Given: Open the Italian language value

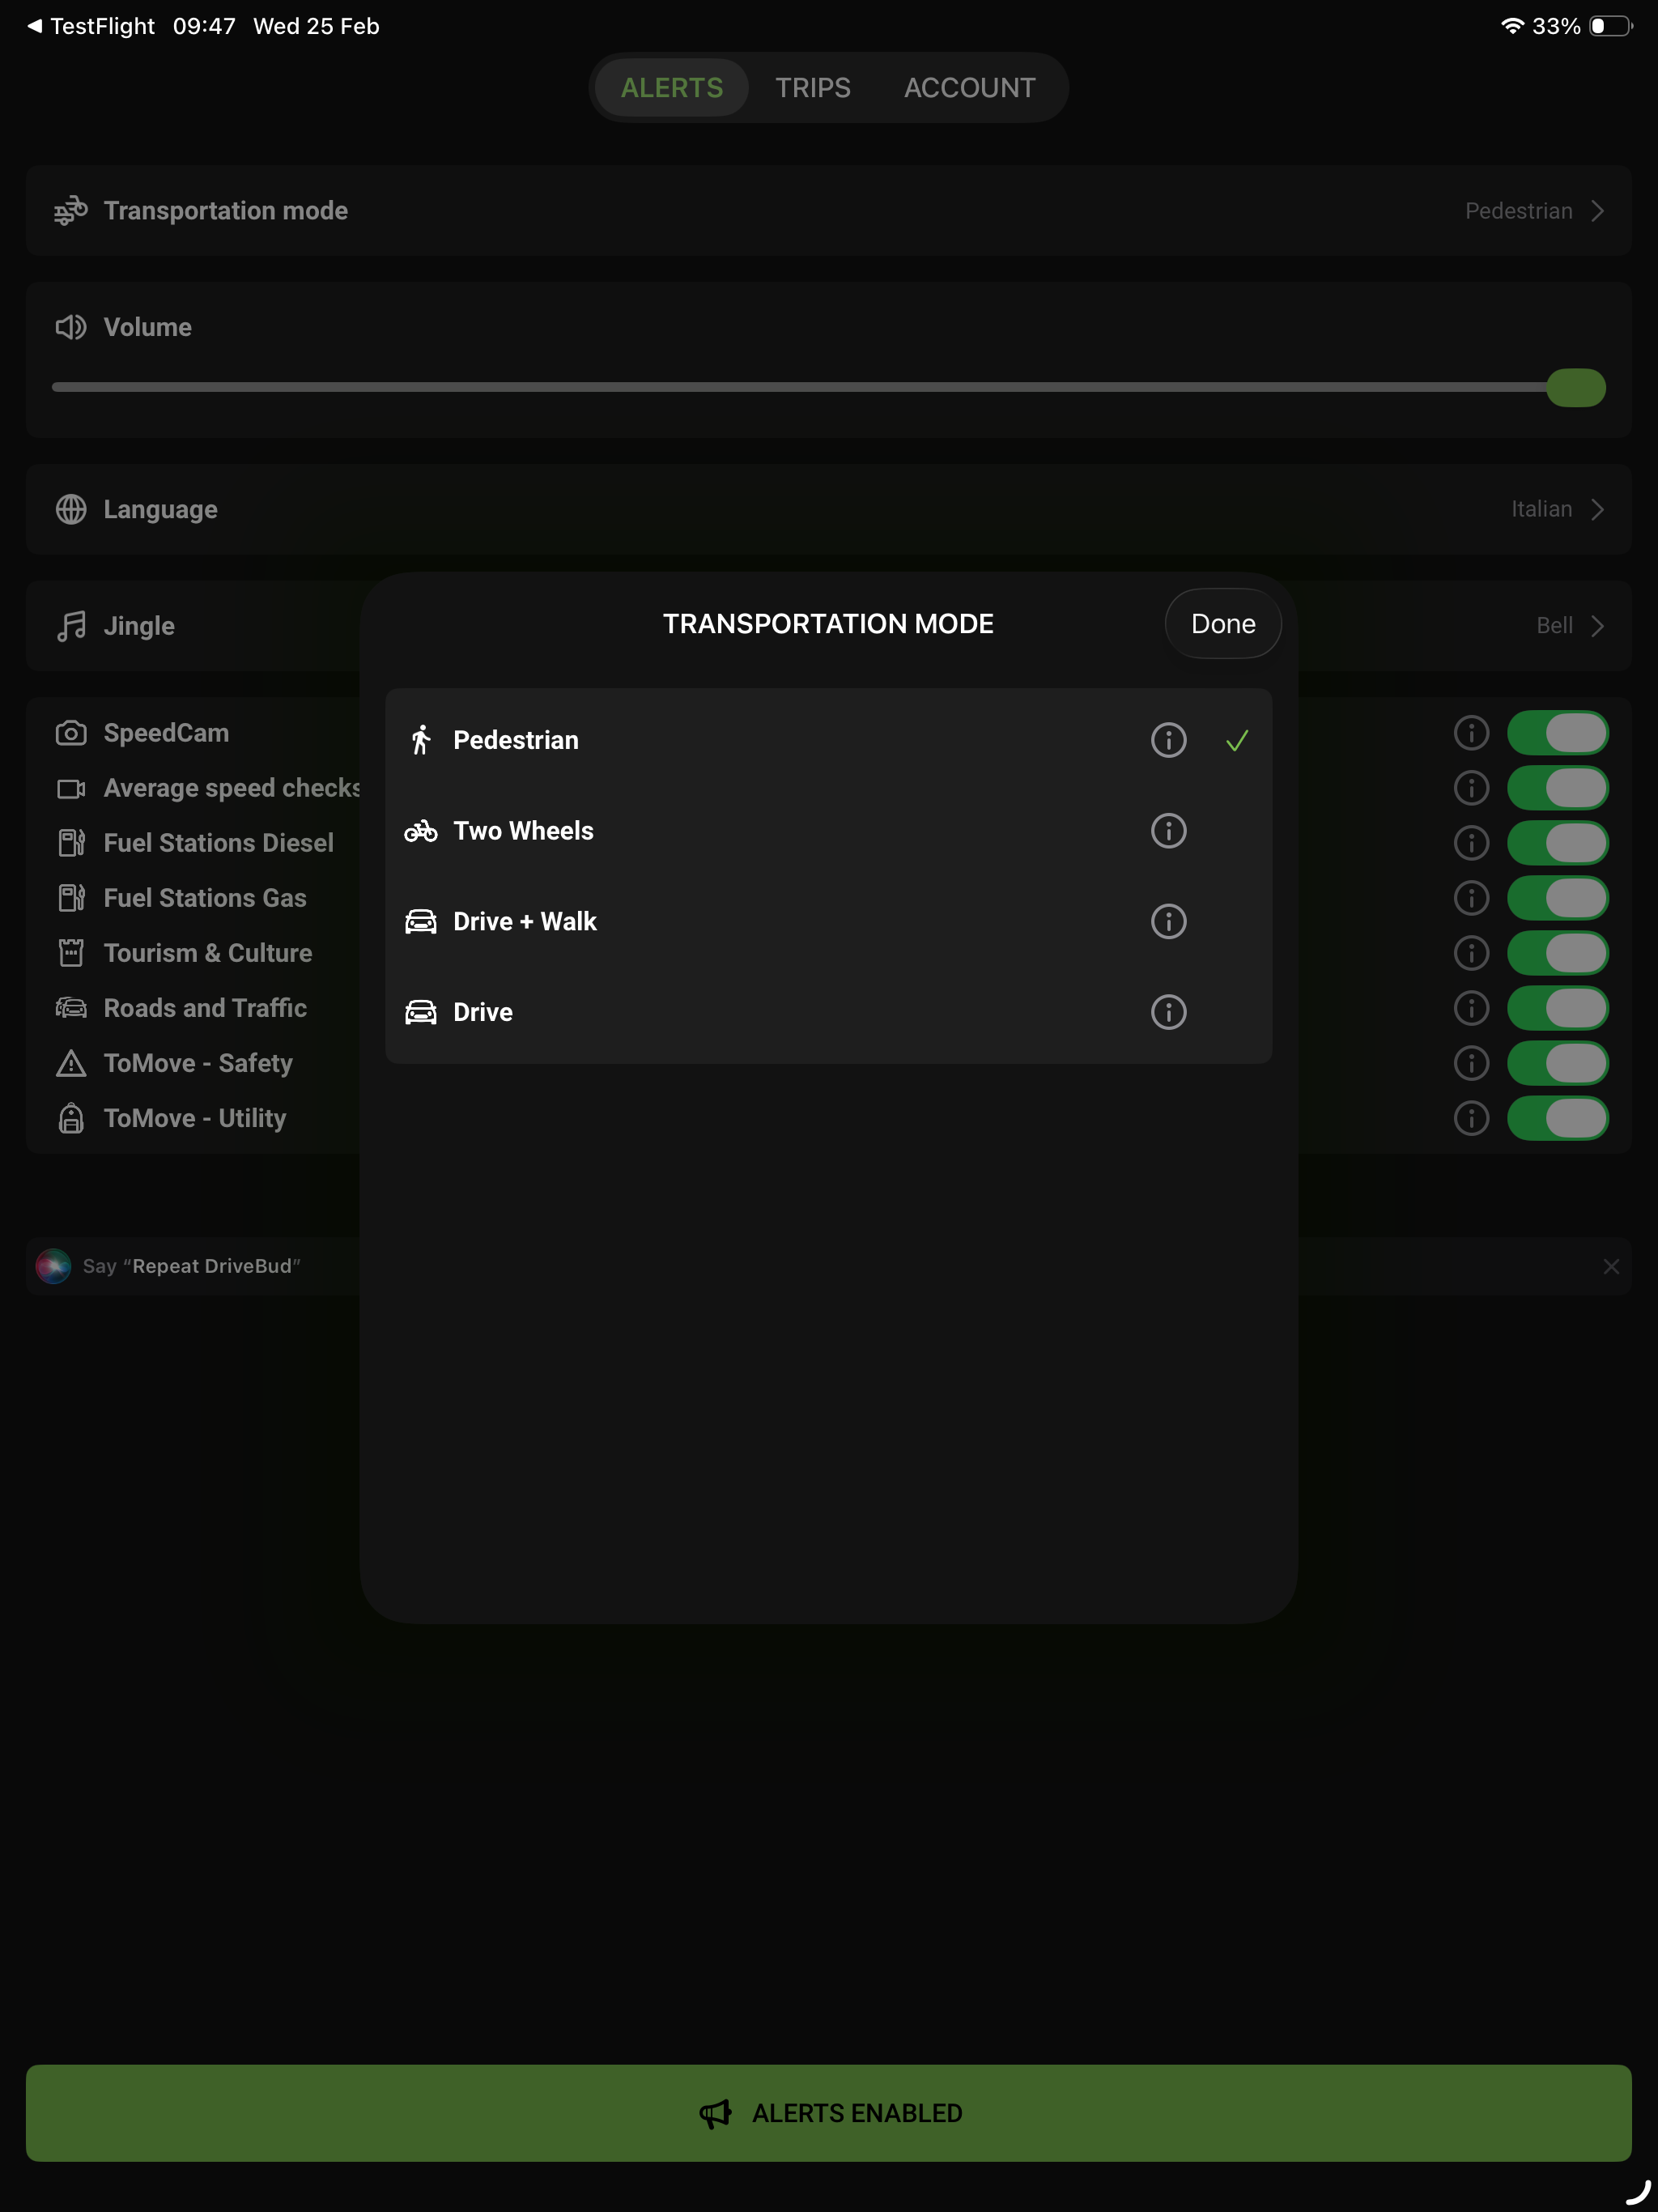Looking at the screenshot, I should click(1541, 509).
